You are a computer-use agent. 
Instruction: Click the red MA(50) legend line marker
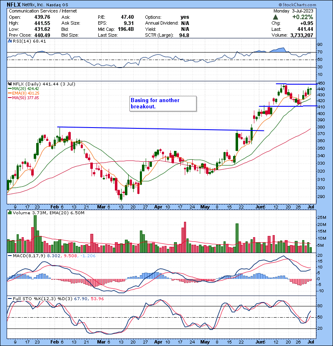coord(9,98)
